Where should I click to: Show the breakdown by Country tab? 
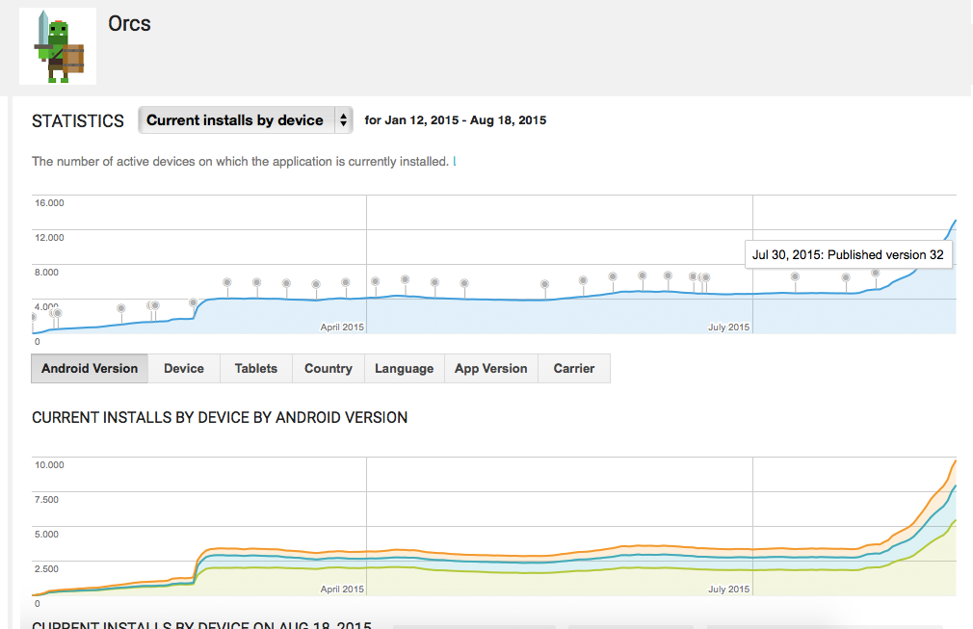[x=328, y=368]
